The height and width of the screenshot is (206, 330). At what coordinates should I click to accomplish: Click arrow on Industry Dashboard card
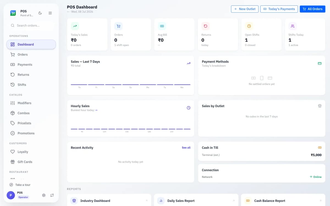click(147, 201)
